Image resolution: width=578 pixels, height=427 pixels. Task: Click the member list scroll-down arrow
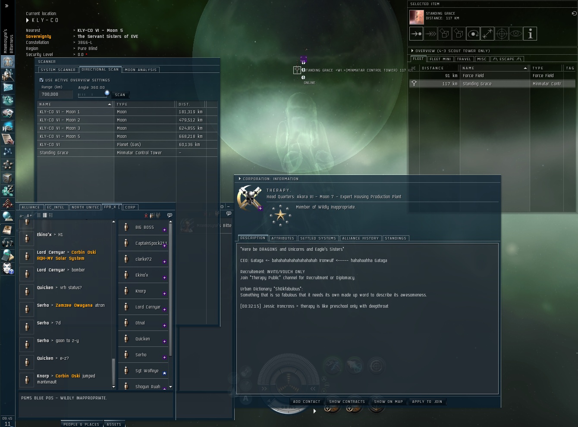pyautogui.click(x=170, y=387)
